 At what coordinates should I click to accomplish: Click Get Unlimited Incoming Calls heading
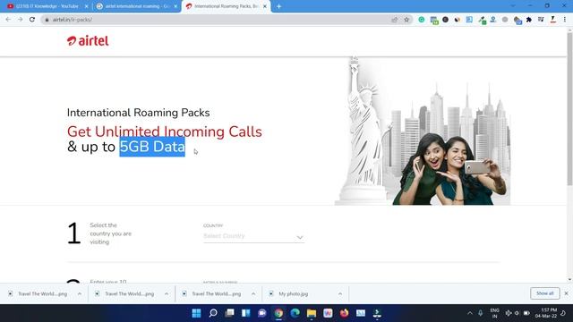pyautogui.click(x=165, y=131)
